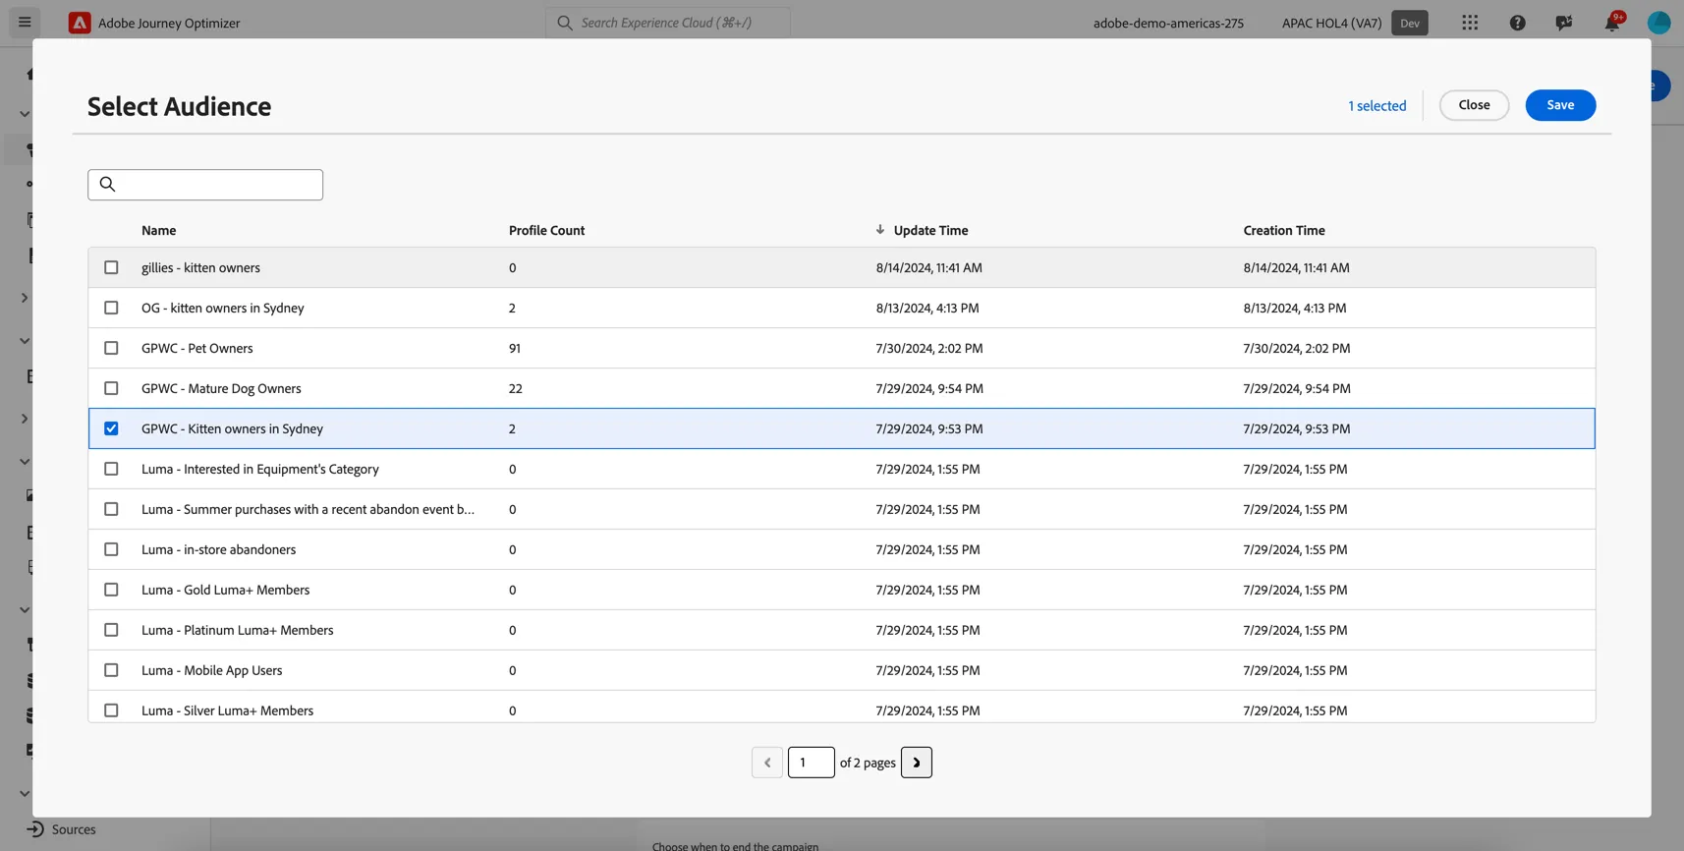This screenshot has width=1684, height=851.
Task: Save the selected audience
Action: pos(1560,105)
